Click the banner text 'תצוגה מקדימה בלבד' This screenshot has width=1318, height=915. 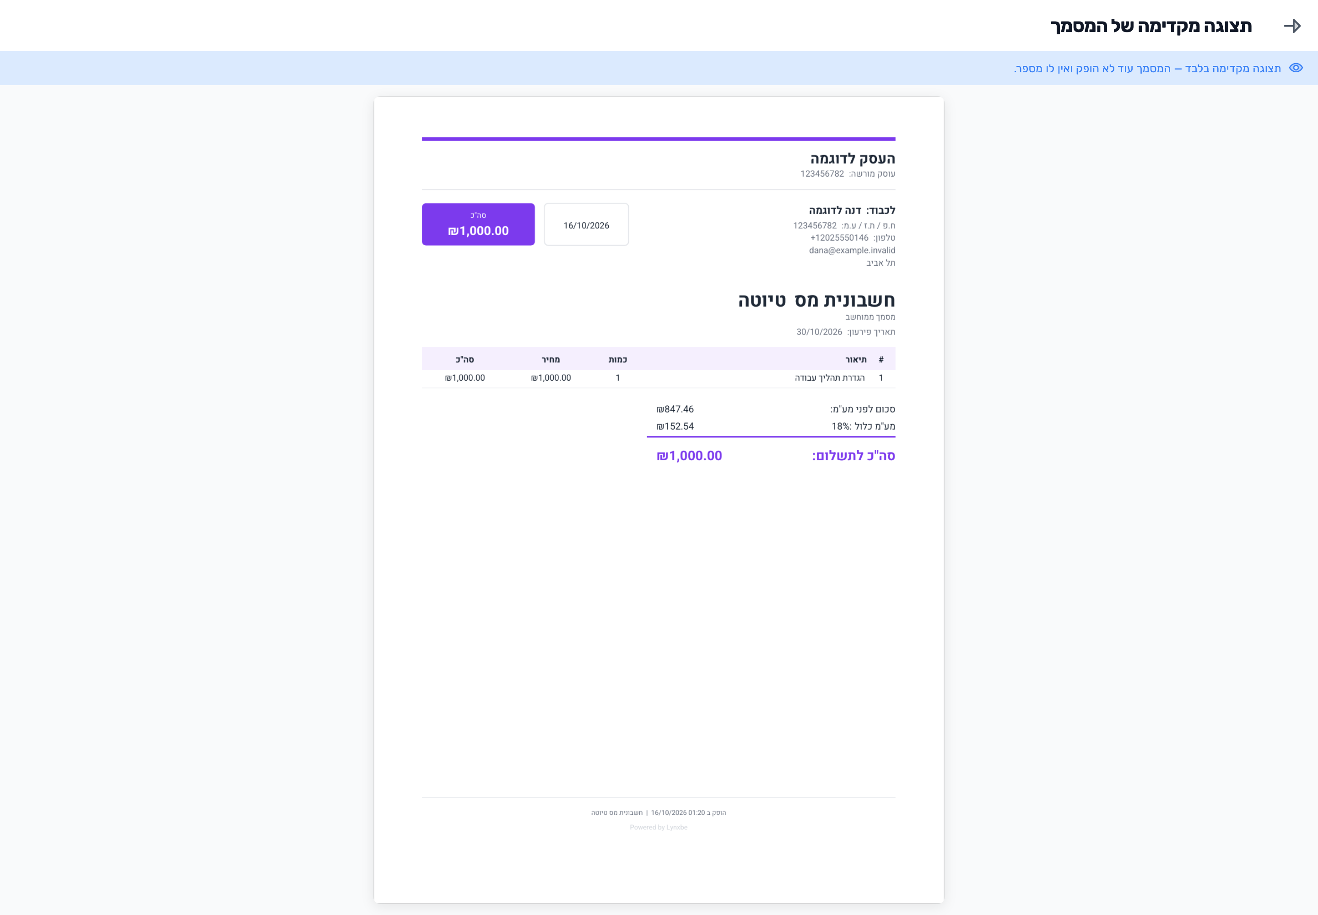(x=1232, y=68)
